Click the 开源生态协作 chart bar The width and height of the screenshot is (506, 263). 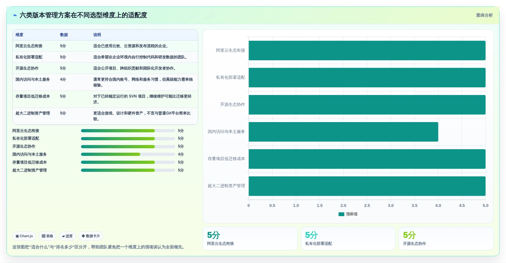(x=367, y=105)
